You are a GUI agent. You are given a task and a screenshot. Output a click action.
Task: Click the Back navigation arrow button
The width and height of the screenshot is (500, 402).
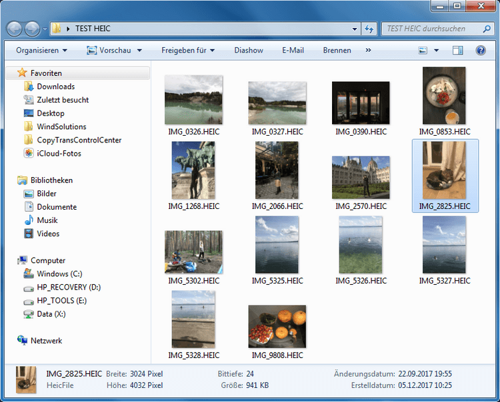[x=15, y=29]
